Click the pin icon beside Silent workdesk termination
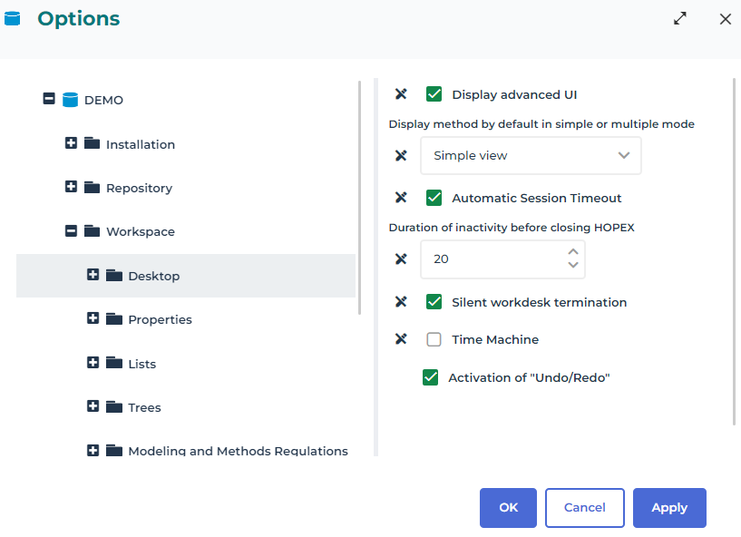Image resolution: width=741 pixels, height=537 pixels. pyautogui.click(x=401, y=302)
